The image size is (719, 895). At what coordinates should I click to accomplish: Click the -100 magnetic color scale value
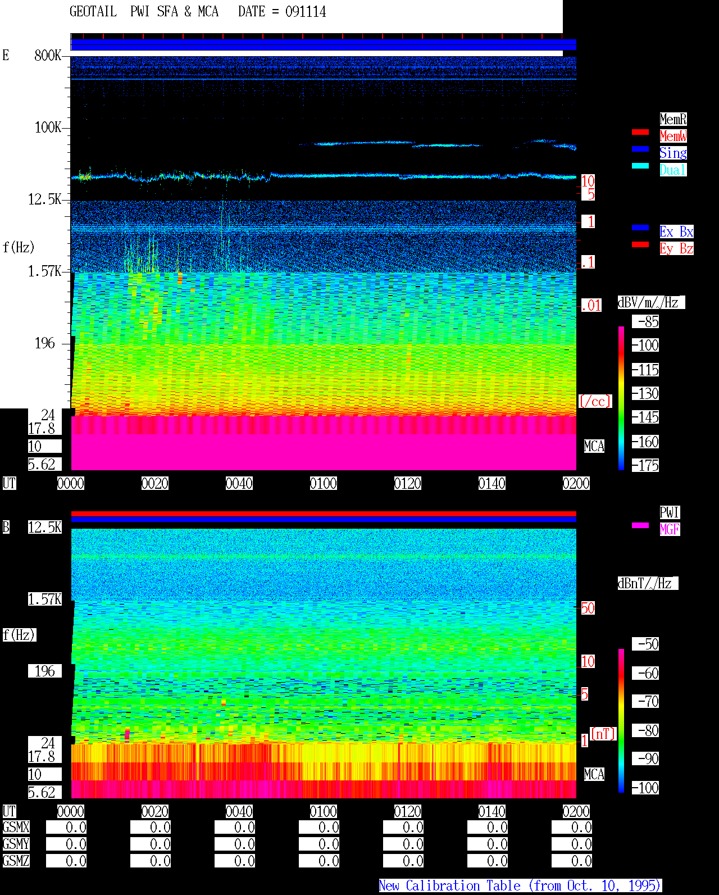(646, 788)
